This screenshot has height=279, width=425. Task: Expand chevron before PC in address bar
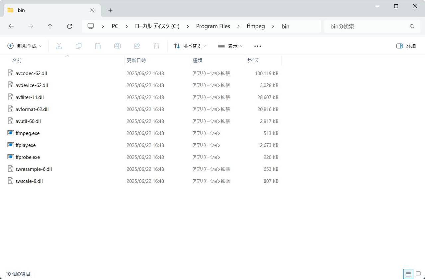[103, 26]
